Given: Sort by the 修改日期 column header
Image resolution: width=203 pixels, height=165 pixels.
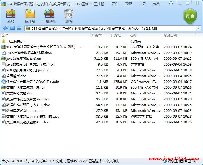Looking at the screenshot, I should coord(170,35).
